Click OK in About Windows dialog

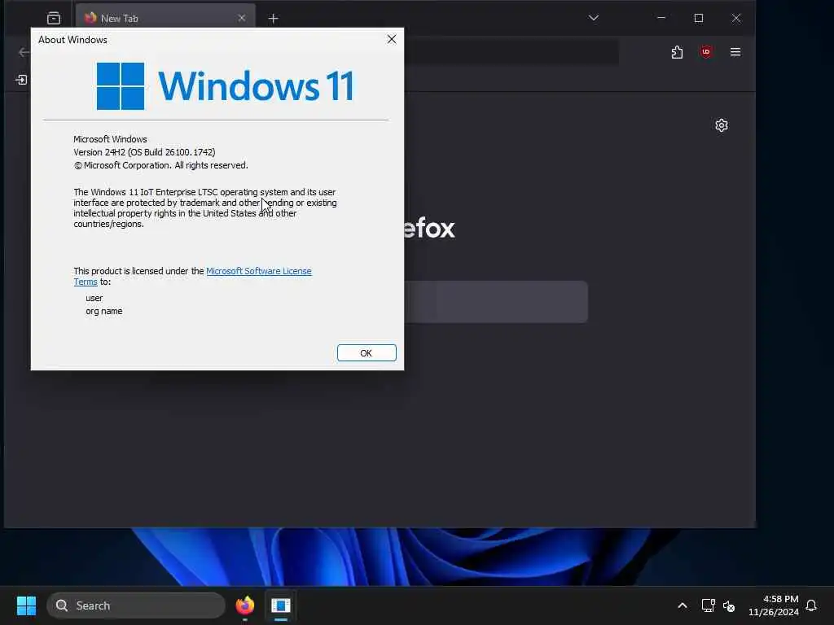click(x=367, y=353)
